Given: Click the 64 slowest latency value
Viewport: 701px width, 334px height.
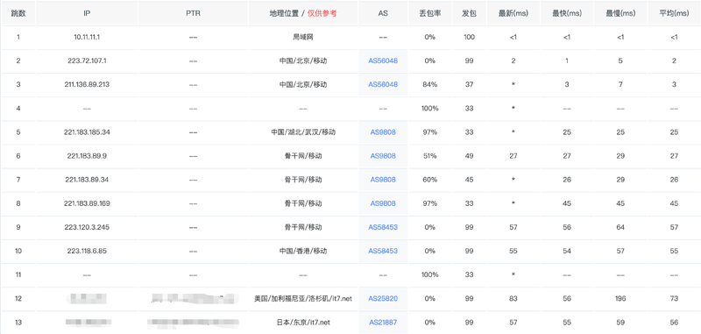Looking at the screenshot, I should point(620,227).
